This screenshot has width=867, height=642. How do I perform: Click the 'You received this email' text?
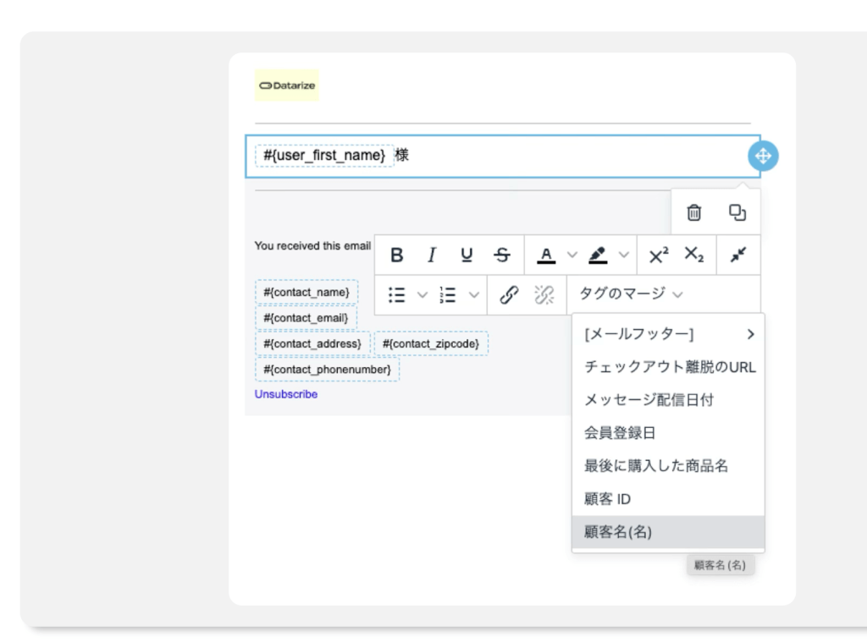[x=312, y=246]
